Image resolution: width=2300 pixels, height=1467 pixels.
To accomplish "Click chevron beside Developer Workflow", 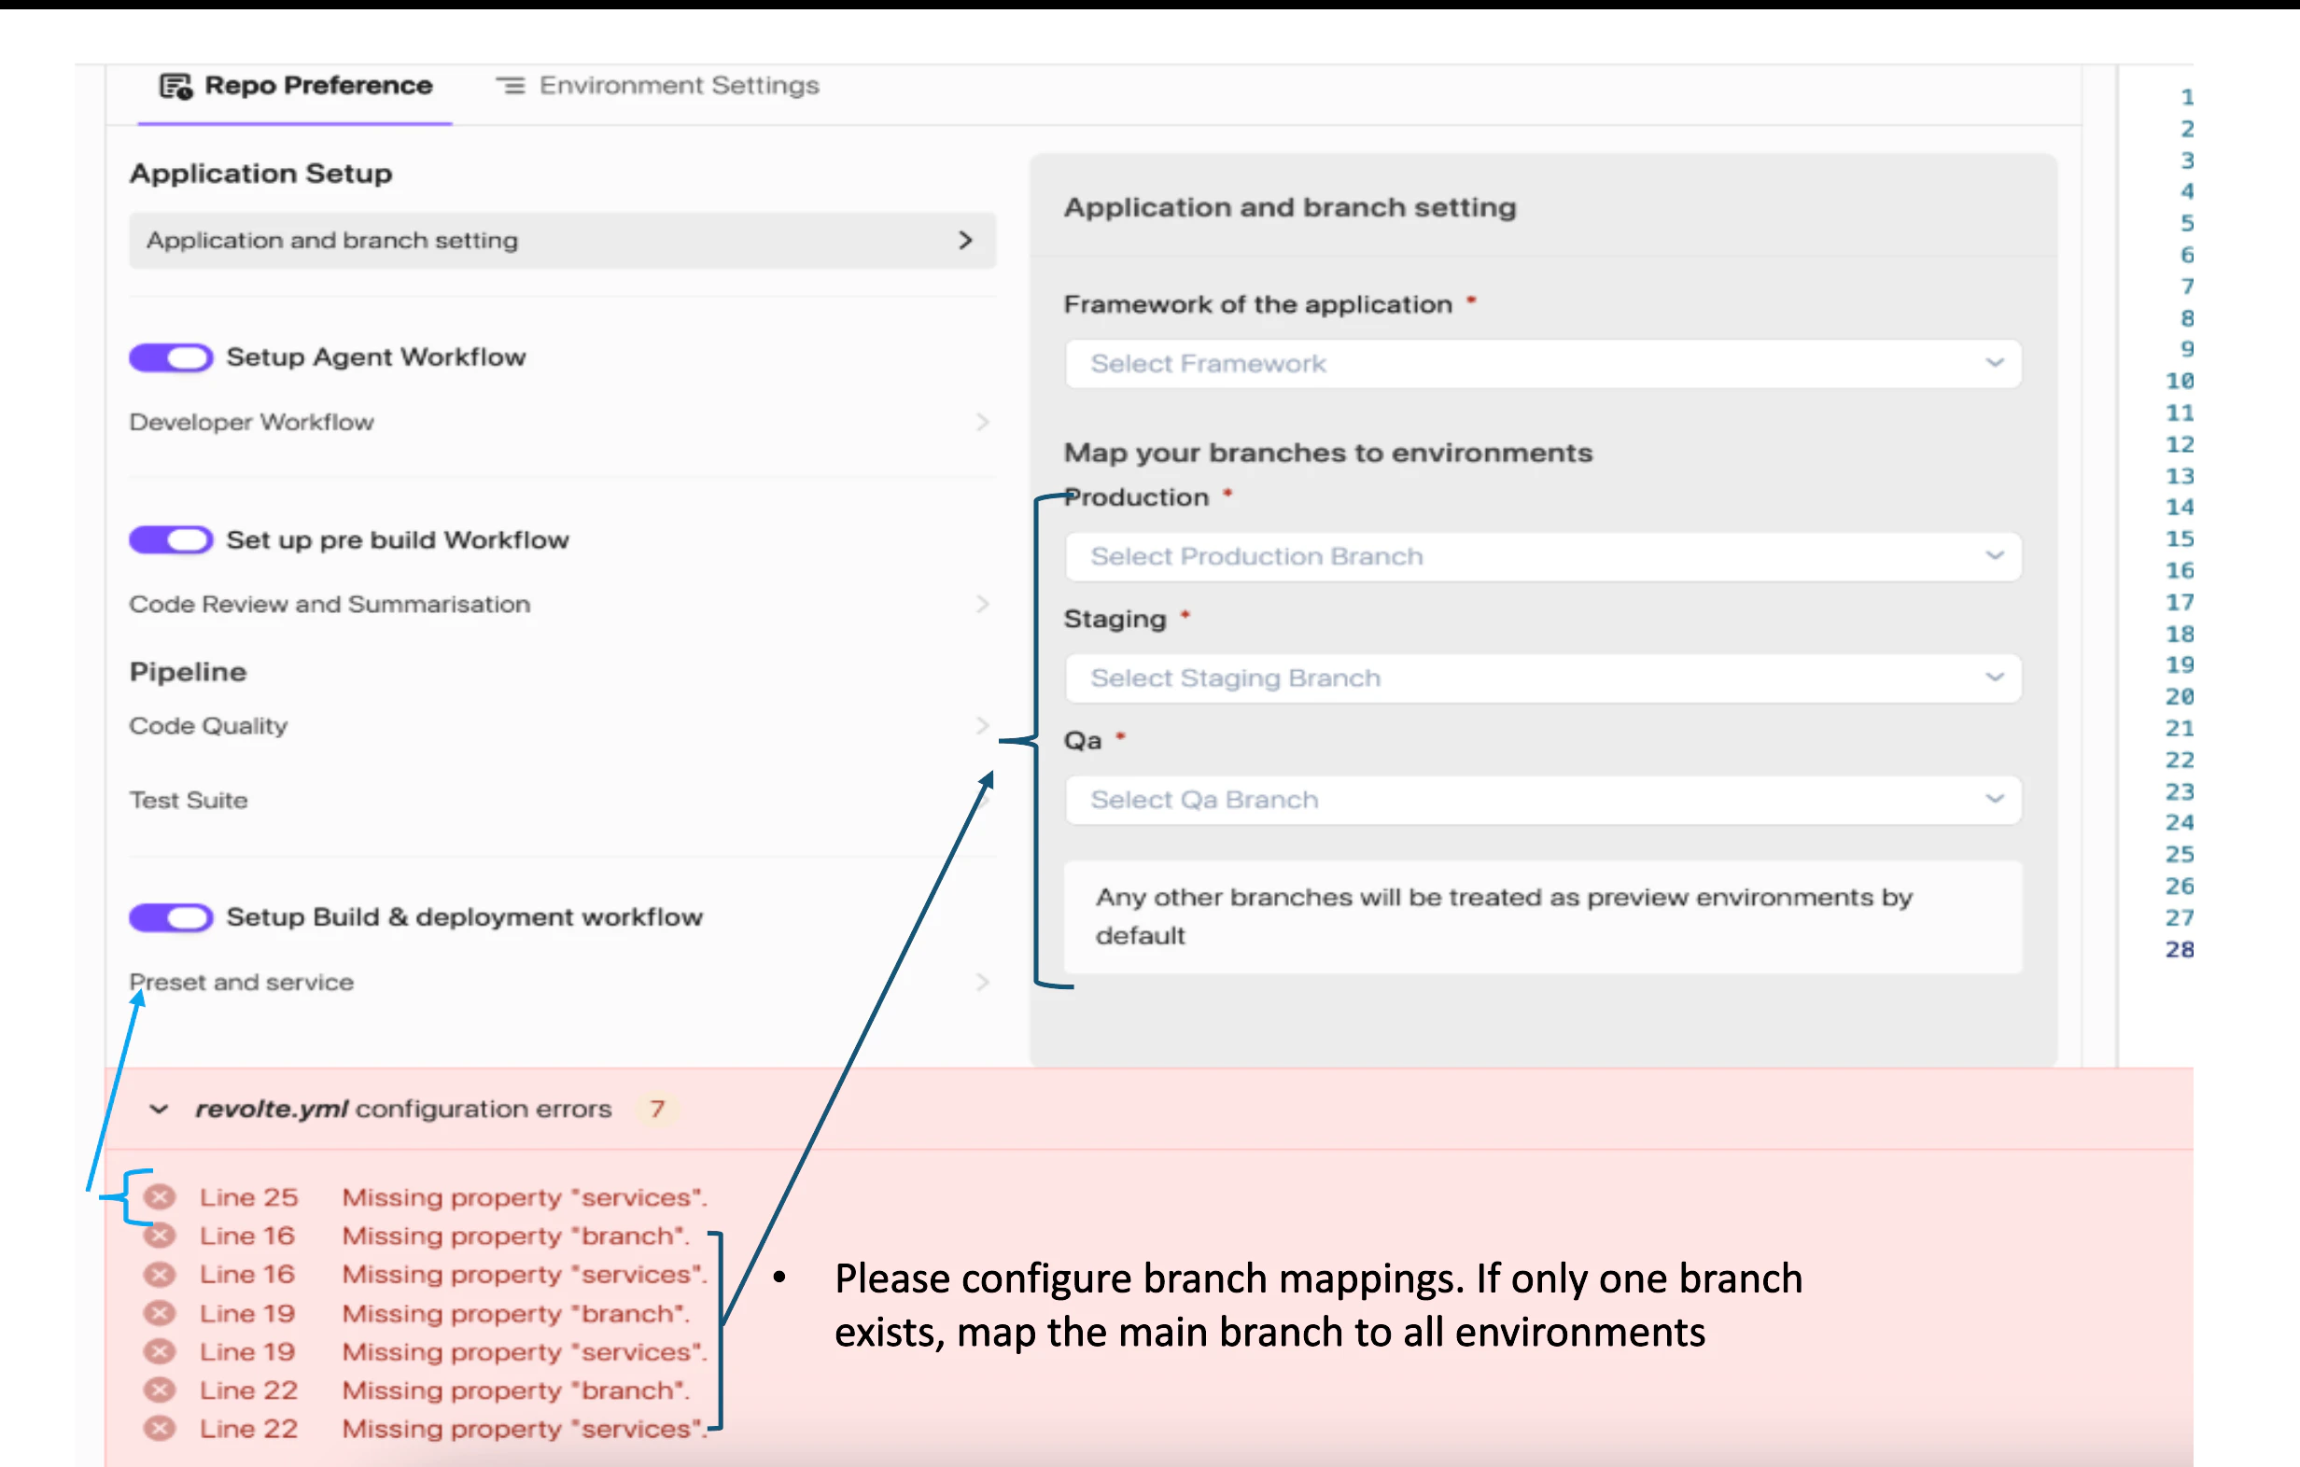I will (x=982, y=422).
